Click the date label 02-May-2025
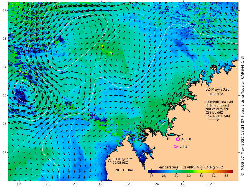This screenshot has width=244, height=189. tap(217, 89)
